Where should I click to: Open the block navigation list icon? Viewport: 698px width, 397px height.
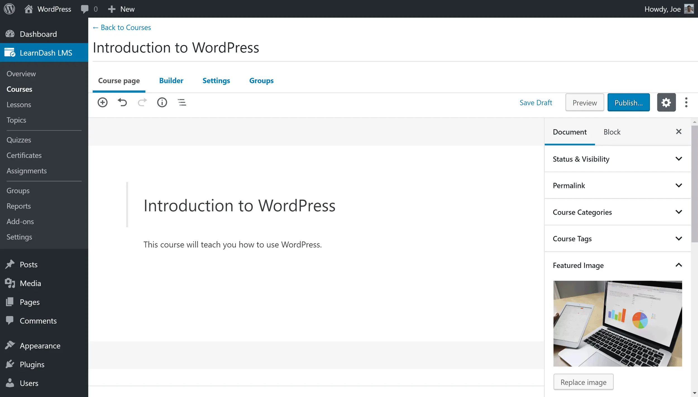point(182,102)
